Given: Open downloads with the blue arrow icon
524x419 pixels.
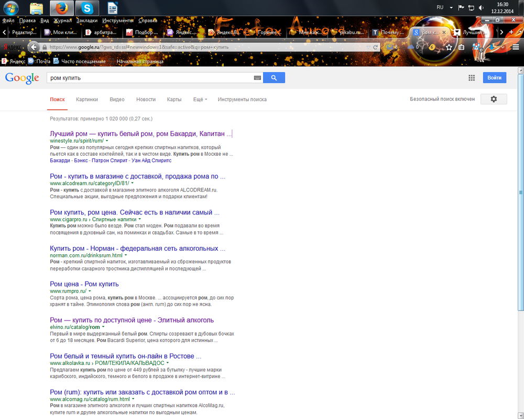Looking at the screenshot, I should pyautogui.click(x=492, y=47).
